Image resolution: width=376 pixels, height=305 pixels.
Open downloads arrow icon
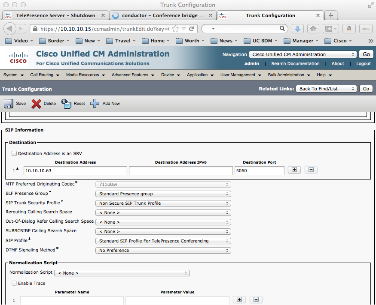[x=298, y=29]
